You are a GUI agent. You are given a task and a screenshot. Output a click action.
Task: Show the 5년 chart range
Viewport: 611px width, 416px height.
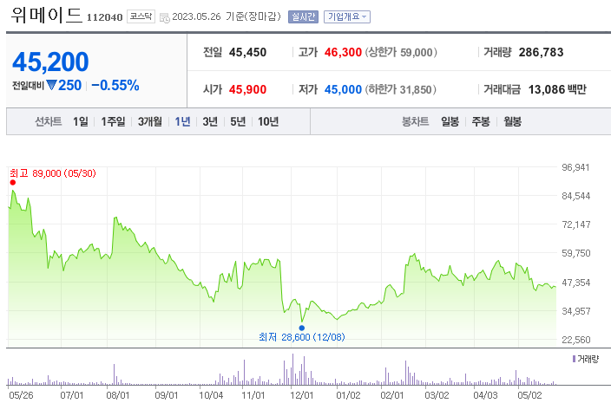[x=238, y=122]
